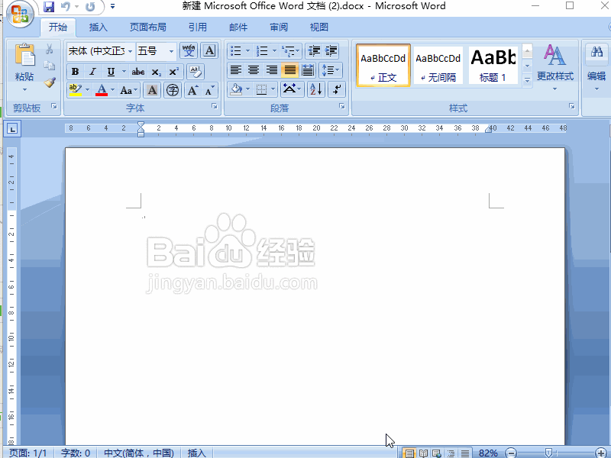This screenshot has width=611, height=458.
Task: Toggle the show/hide paragraph marks icon
Action: point(336,89)
